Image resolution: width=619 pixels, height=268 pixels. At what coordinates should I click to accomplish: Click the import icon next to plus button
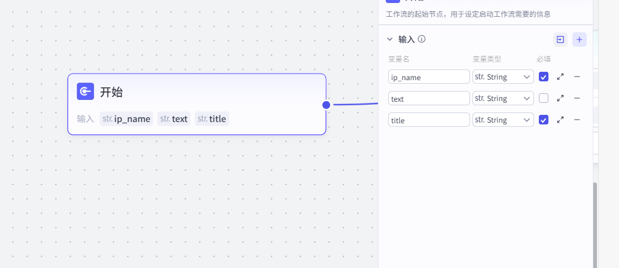pos(560,39)
